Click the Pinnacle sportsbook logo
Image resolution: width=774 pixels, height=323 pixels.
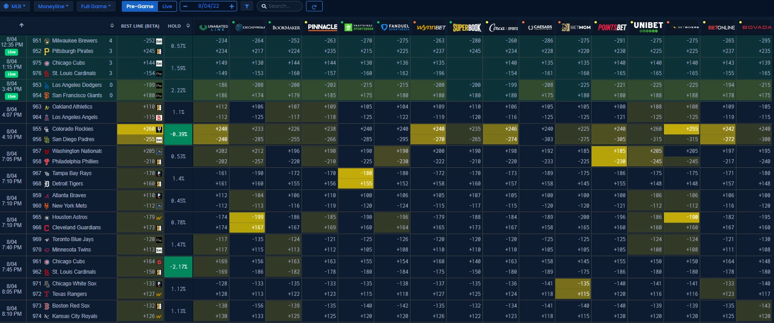[x=322, y=27]
